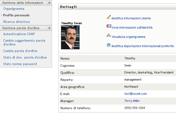Click the test@novell.com email link
The image size is (176, 113).
tap(135, 94)
